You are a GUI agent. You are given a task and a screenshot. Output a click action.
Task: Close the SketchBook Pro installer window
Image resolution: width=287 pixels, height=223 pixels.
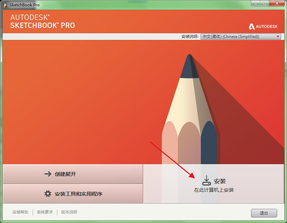277,3
